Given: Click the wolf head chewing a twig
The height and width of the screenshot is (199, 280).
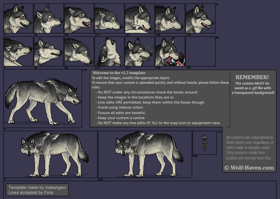Looking at the screenshot, I should [x=140, y=52].
